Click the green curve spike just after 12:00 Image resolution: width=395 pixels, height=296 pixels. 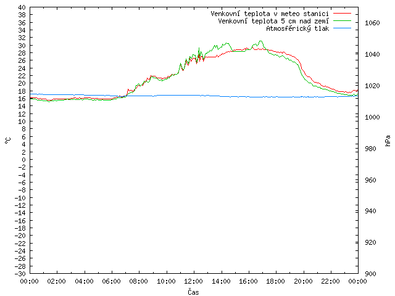point(199,48)
